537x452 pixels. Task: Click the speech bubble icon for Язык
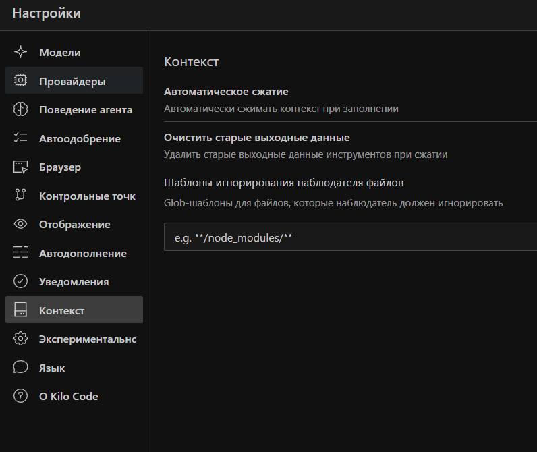(21, 368)
